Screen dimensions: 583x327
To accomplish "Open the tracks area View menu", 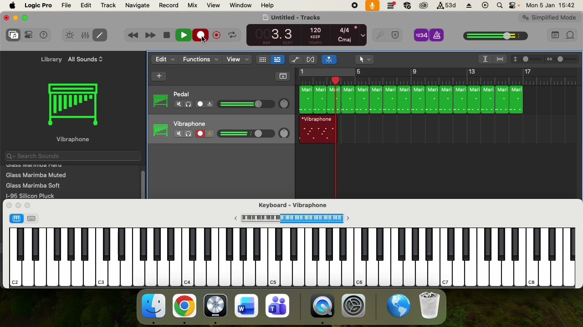I will [237, 59].
